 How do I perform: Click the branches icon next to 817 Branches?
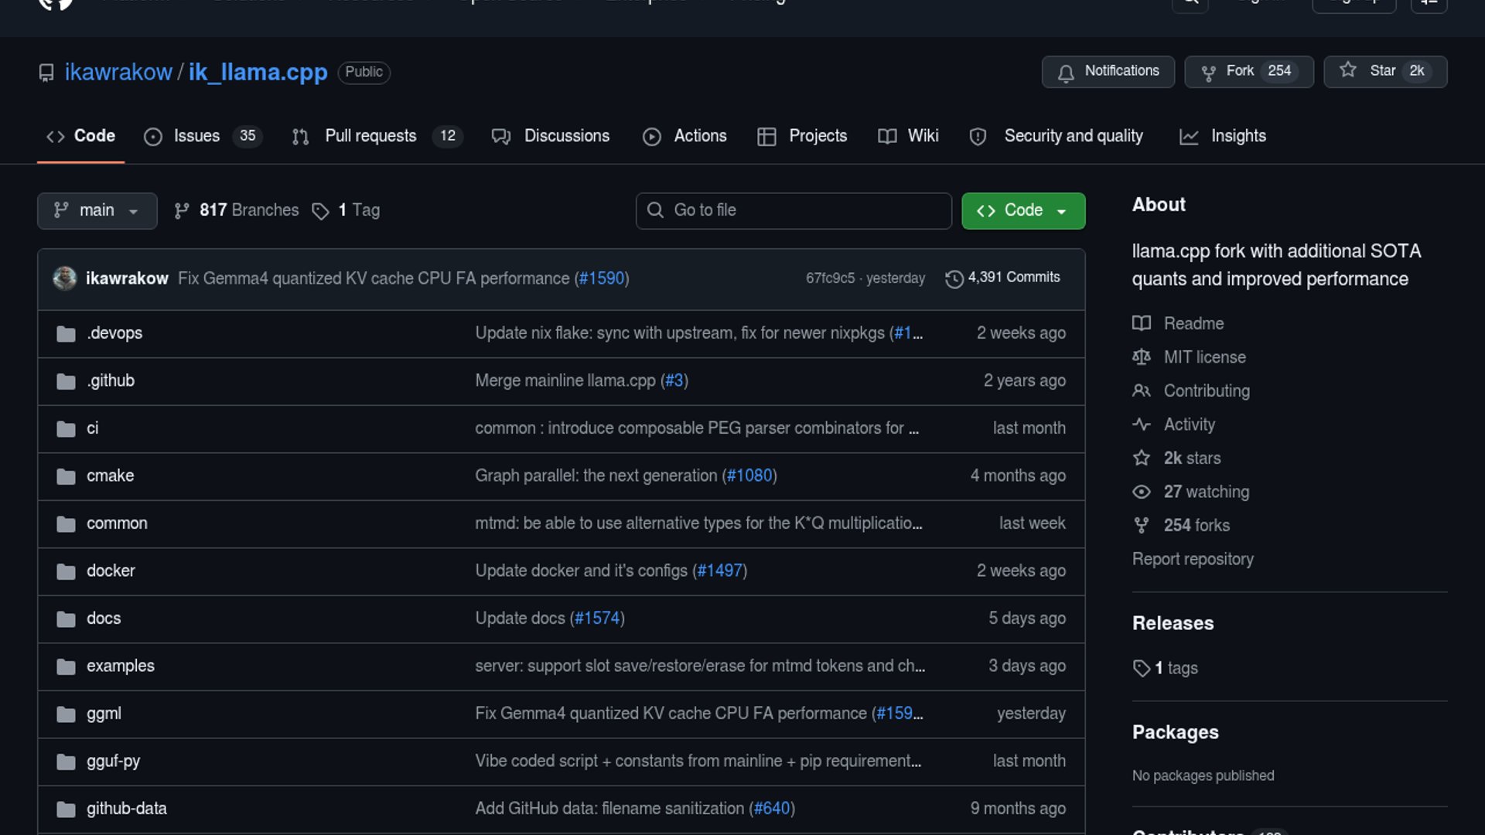coord(181,211)
